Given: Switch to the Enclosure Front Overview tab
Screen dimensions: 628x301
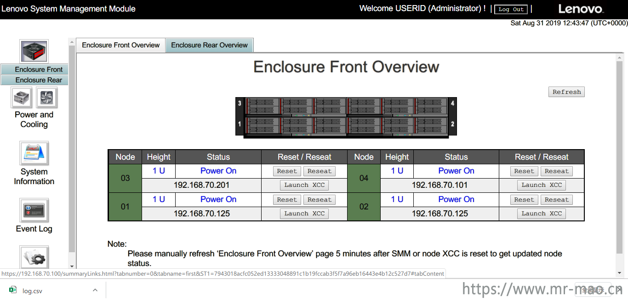Looking at the screenshot, I should [121, 45].
